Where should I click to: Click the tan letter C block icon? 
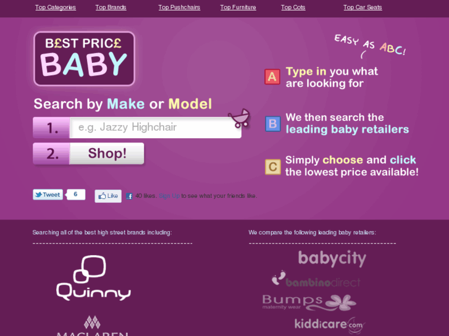pyautogui.click(x=273, y=166)
